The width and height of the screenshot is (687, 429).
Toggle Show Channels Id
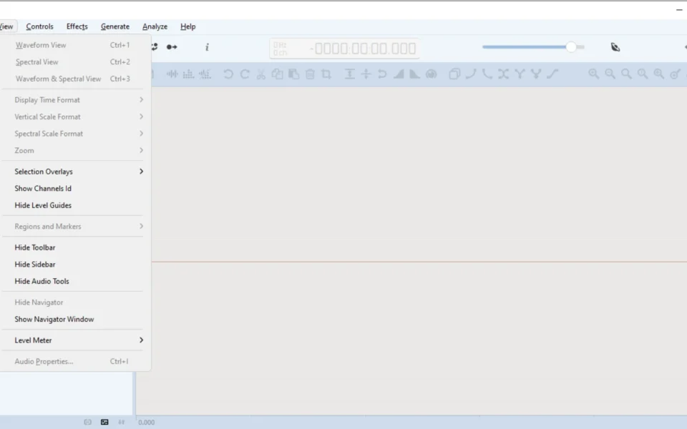(73, 188)
